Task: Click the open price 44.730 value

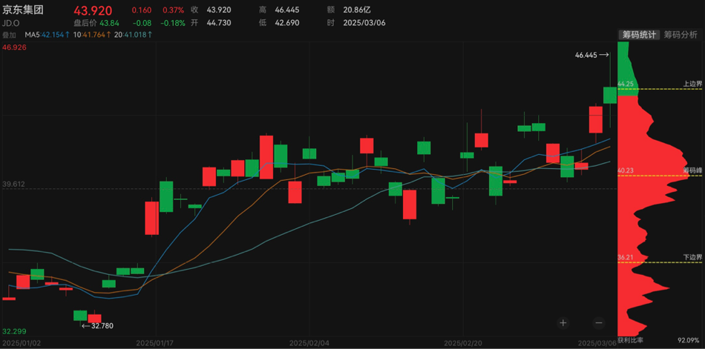Action: pos(219,23)
